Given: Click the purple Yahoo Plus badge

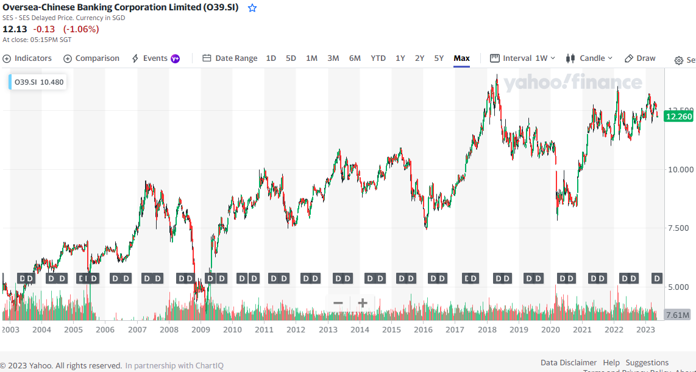Looking at the screenshot, I should pos(176,58).
